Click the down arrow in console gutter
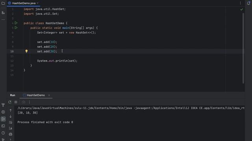Image resolution: width=252 pixels, height=141 pixels. 11,116
